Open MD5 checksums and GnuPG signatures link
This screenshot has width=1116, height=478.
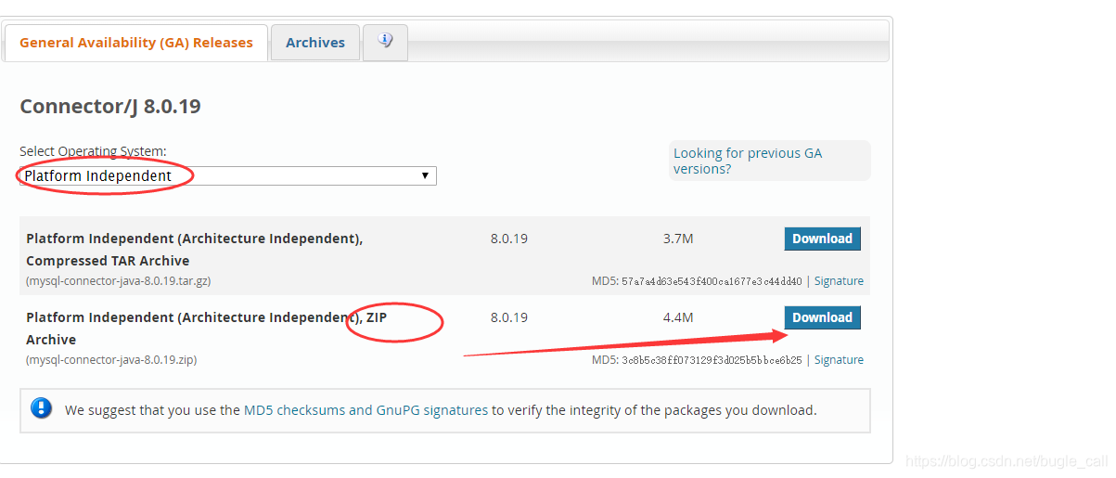click(x=366, y=409)
